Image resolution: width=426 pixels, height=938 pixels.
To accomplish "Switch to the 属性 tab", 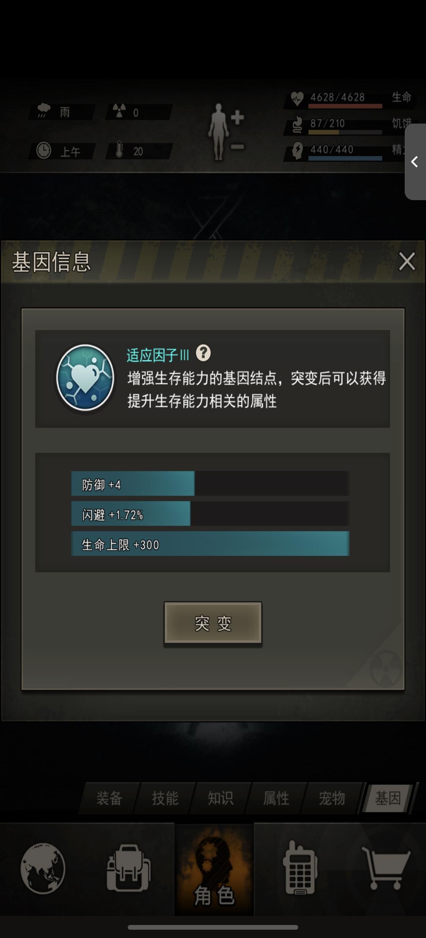I will pyautogui.click(x=276, y=798).
